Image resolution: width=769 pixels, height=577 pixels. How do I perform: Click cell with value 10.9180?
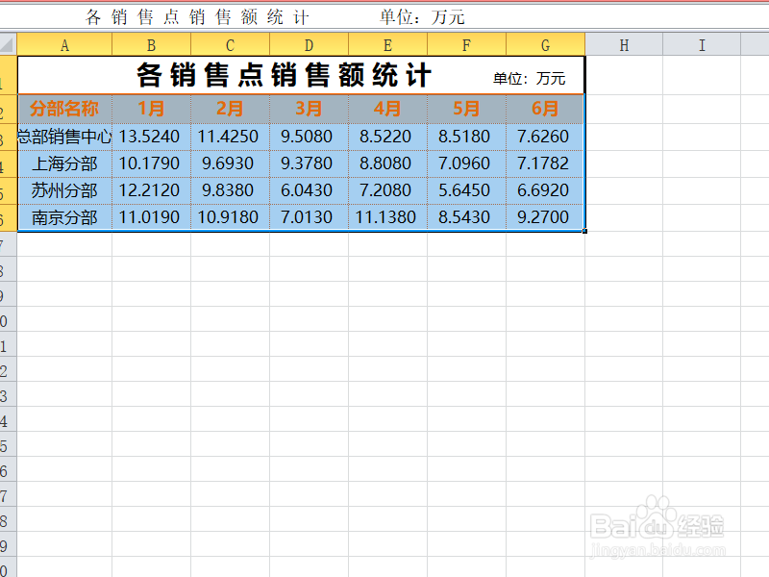coord(230,217)
